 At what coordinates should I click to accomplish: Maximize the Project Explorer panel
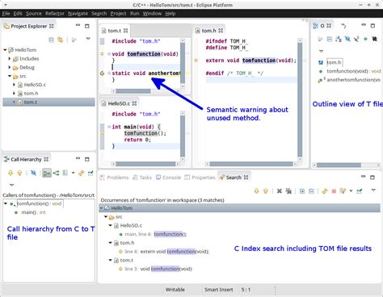(x=87, y=26)
